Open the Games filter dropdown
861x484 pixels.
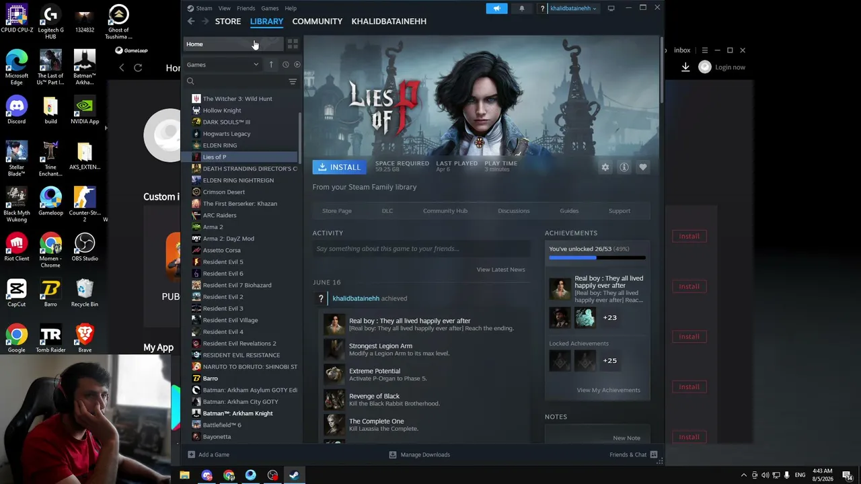tap(223, 65)
